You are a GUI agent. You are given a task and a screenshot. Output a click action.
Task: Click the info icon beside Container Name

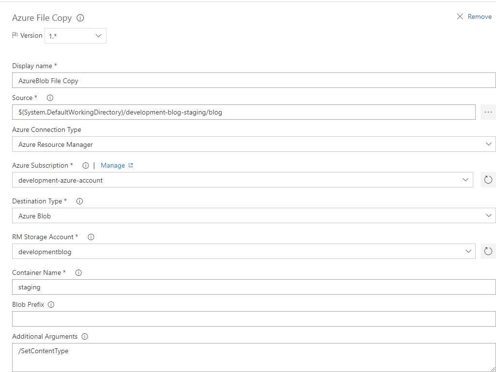[x=77, y=272]
